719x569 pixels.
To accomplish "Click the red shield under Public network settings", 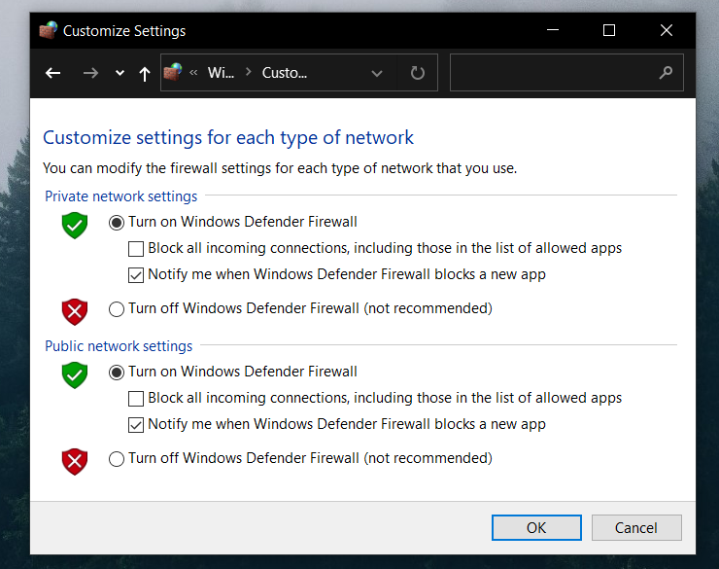I will point(75,461).
